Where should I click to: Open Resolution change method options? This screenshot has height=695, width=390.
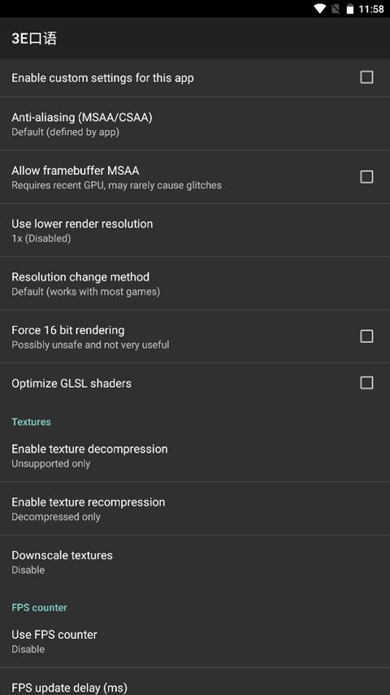pos(195,283)
